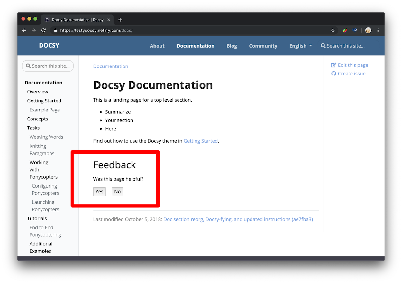Click the colorful extension icon in toolbar
The image size is (402, 283).
[345, 30]
